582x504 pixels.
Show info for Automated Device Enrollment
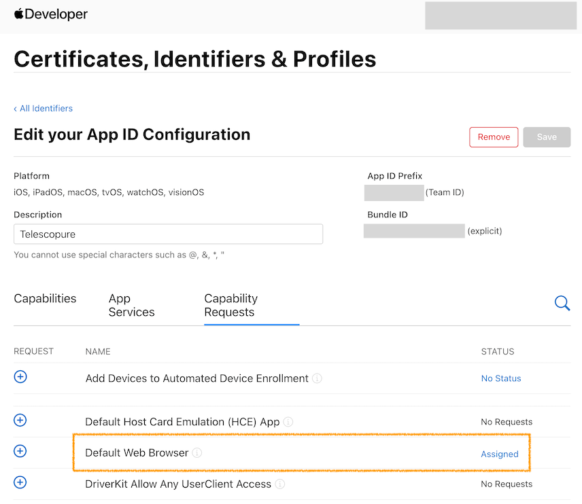pos(317,378)
